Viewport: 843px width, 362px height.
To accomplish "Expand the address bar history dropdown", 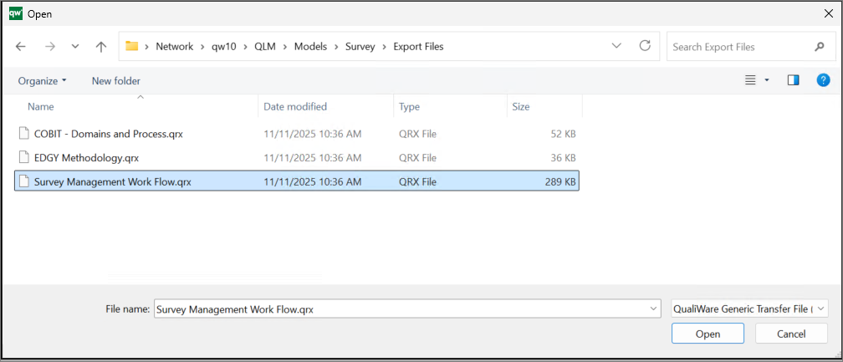I will (616, 46).
